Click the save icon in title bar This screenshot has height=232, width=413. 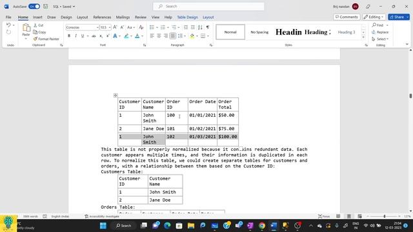(46, 6)
